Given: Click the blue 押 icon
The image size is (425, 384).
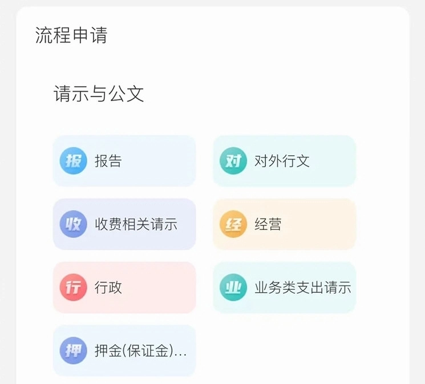Looking at the screenshot, I should coord(74,351).
